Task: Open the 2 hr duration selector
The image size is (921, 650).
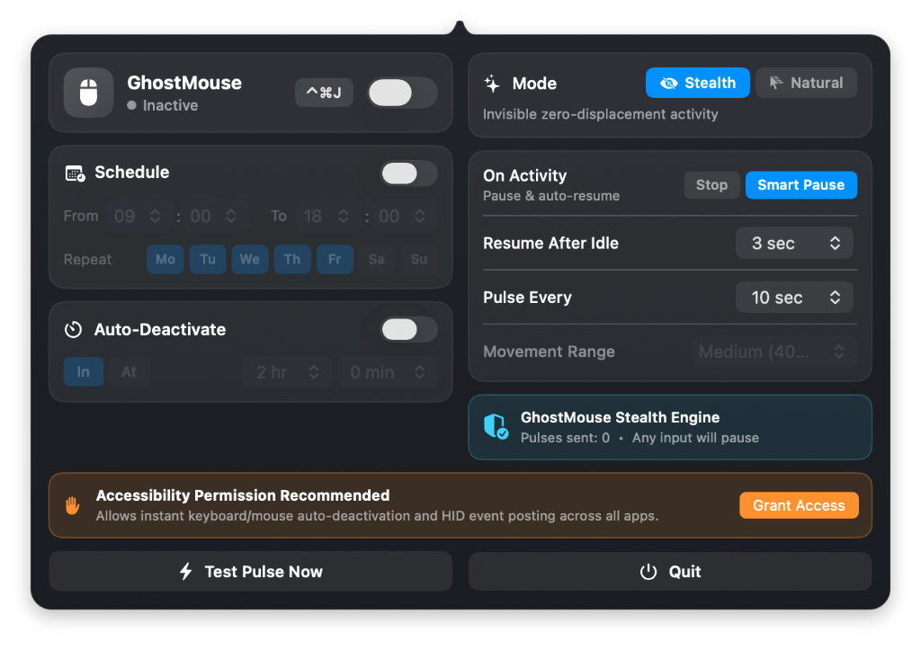Action: tap(287, 372)
